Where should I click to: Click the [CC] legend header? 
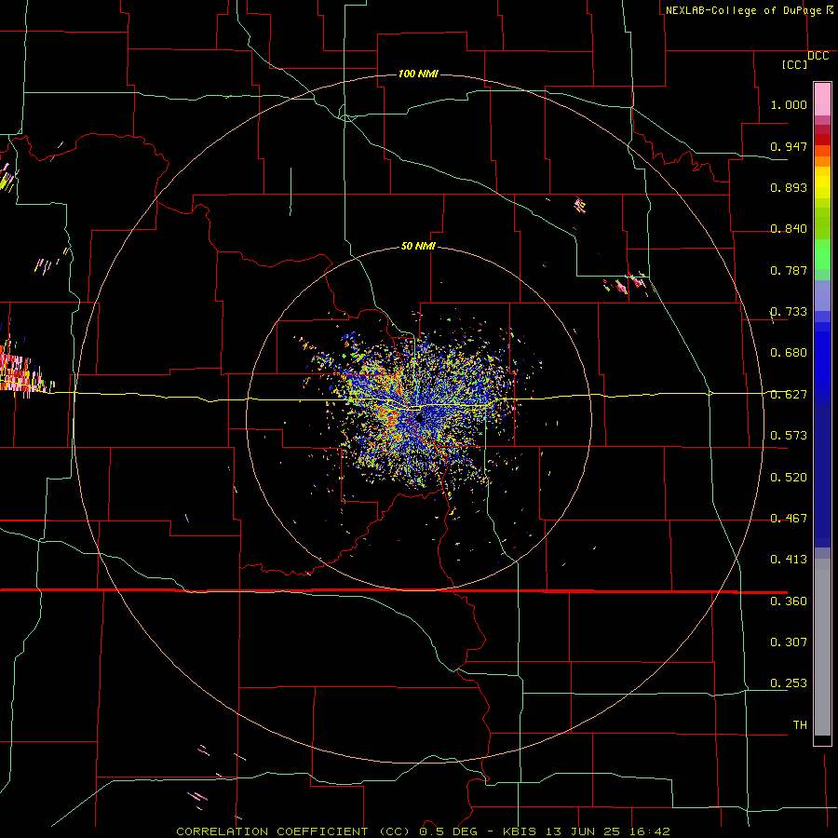coord(794,64)
